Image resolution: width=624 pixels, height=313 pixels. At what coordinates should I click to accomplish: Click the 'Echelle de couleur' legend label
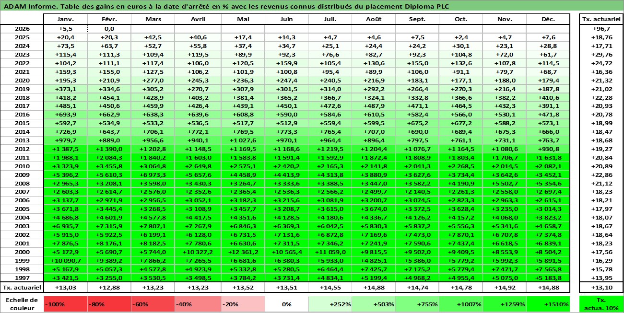pyautogui.click(x=22, y=304)
